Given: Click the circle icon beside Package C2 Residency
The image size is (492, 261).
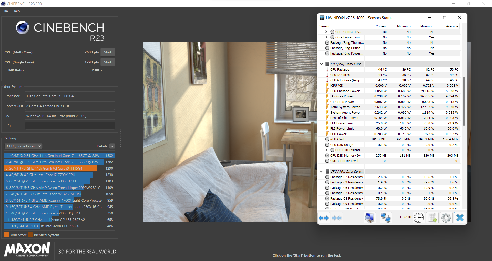Looking at the screenshot, I should point(327,177).
